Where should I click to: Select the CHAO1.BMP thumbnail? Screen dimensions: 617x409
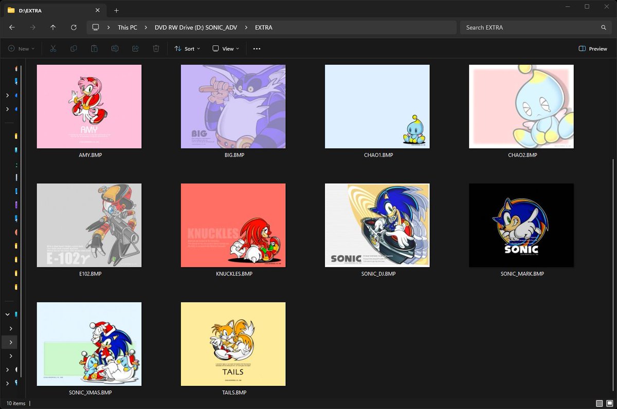coord(377,106)
